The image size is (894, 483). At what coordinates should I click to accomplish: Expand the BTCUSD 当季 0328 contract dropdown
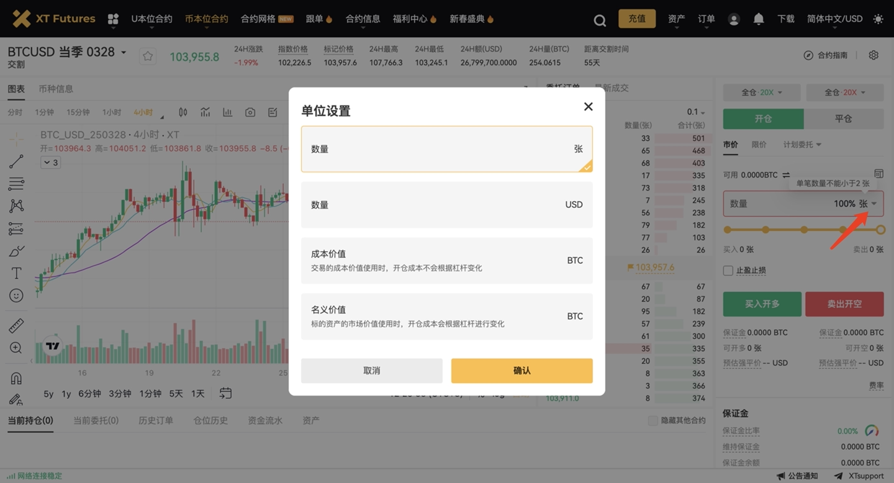(124, 52)
